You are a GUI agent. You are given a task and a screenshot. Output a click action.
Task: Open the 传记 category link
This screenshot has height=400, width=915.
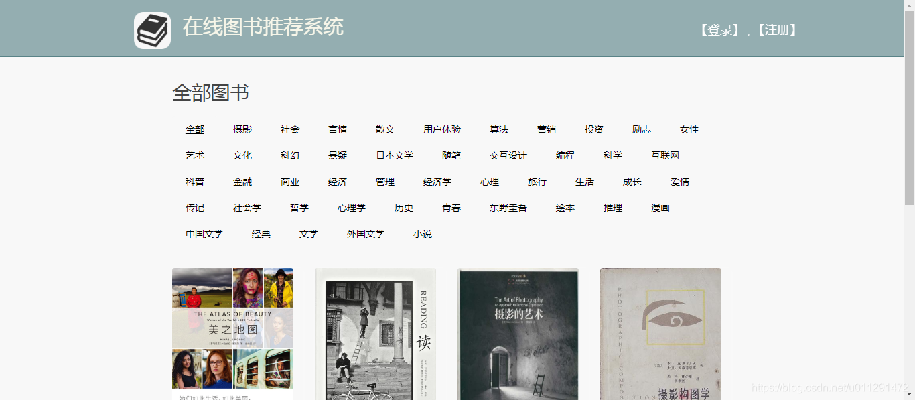(195, 208)
